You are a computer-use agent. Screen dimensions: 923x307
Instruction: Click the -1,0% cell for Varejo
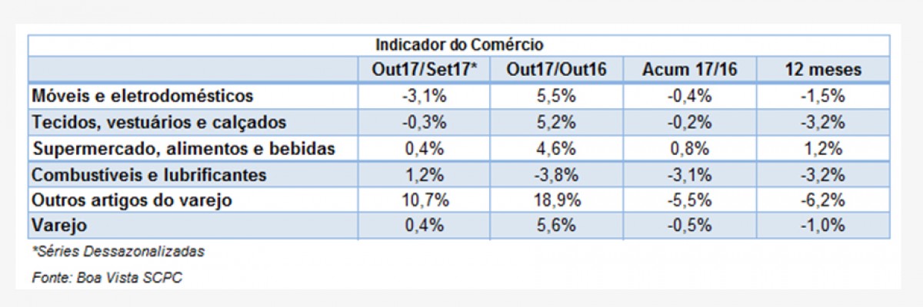pyautogui.click(x=823, y=226)
